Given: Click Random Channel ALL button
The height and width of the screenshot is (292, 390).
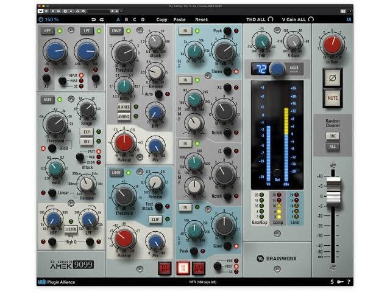Looking at the screenshot, I should (x=333, y=146).
